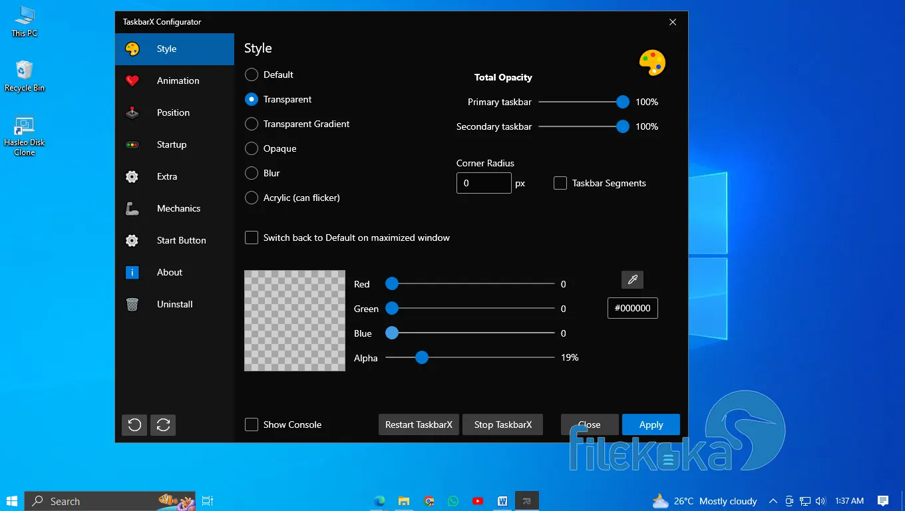Select the Recycle Bin desktop icon
Screen dimensions: 905x511
25,75
